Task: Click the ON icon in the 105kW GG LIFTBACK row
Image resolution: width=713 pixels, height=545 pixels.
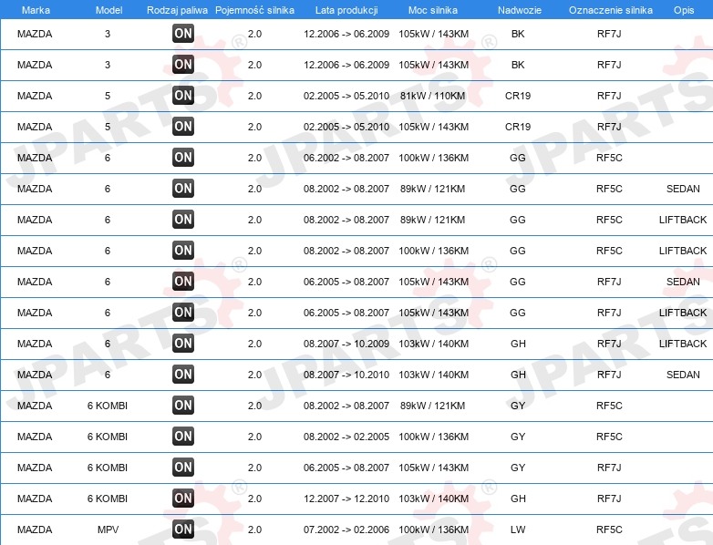Action: point(183,313)
